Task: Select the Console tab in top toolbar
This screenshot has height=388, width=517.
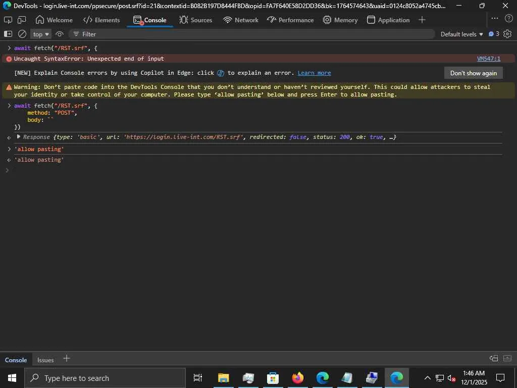Action: pyautogui.click(x=149, y=20)
